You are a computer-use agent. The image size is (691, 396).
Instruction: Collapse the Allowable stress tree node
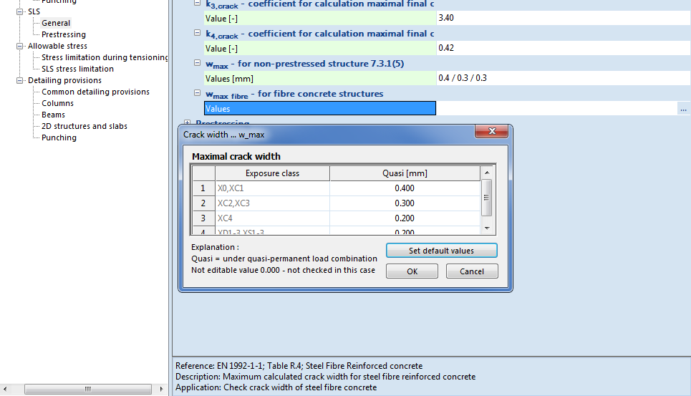(x=20, y=46)
